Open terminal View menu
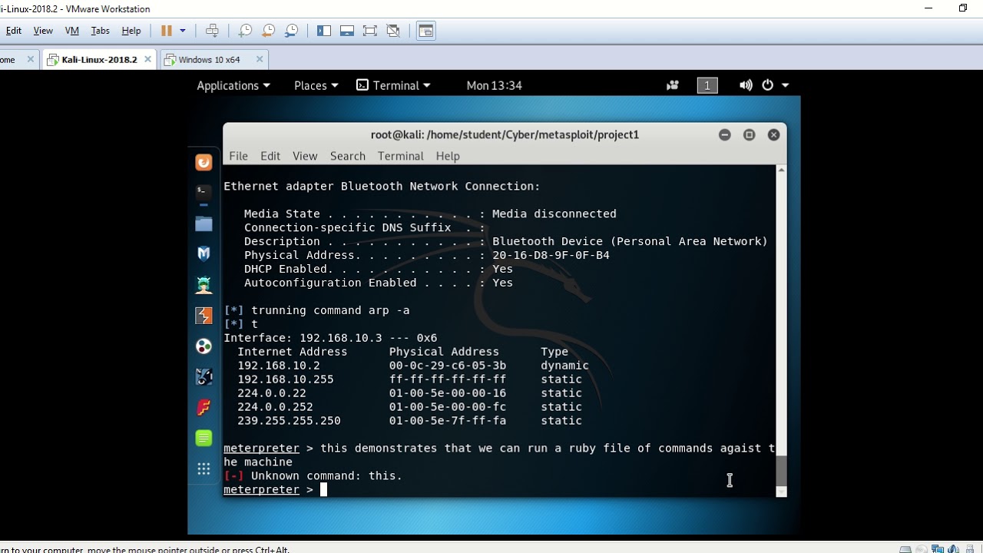Image resolution: width=983 pixels, height=553 pixels. (x=305, y=156)
